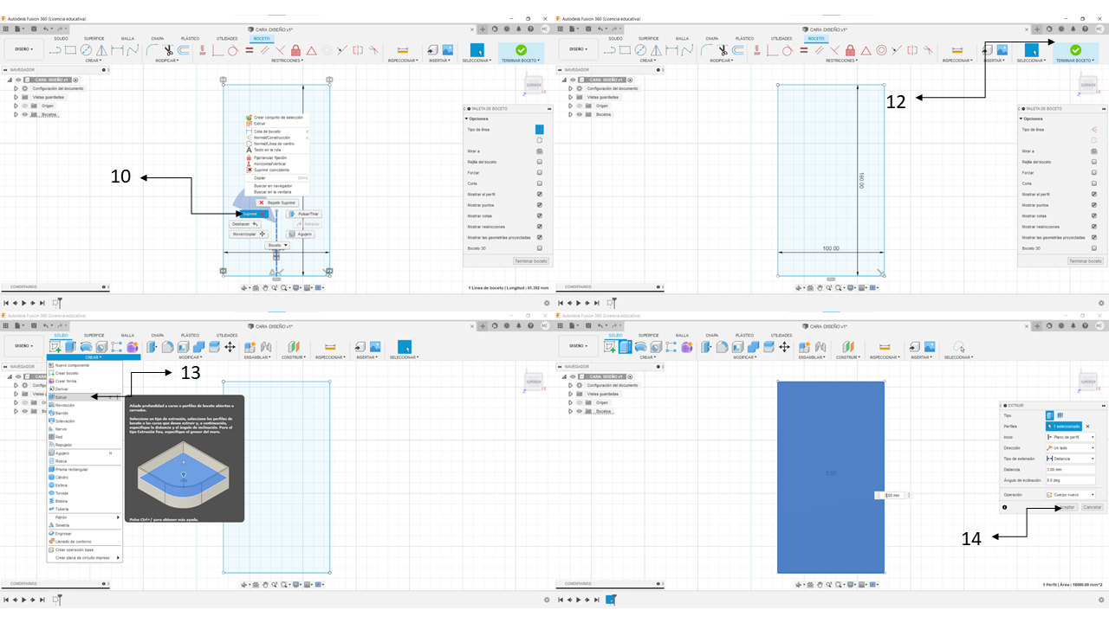1109x623 pixels.
Task: Open Tipo de extensión dropdown in Extruir dialog
Action: pyautogui.click(x=1070, y=459)
